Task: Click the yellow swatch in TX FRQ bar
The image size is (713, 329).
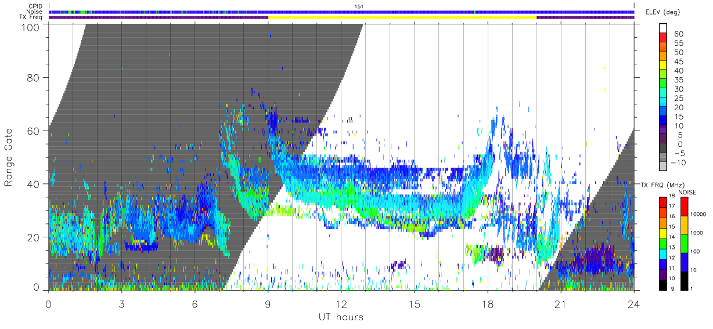Action: pyautogui.click(x=663, y=233)
